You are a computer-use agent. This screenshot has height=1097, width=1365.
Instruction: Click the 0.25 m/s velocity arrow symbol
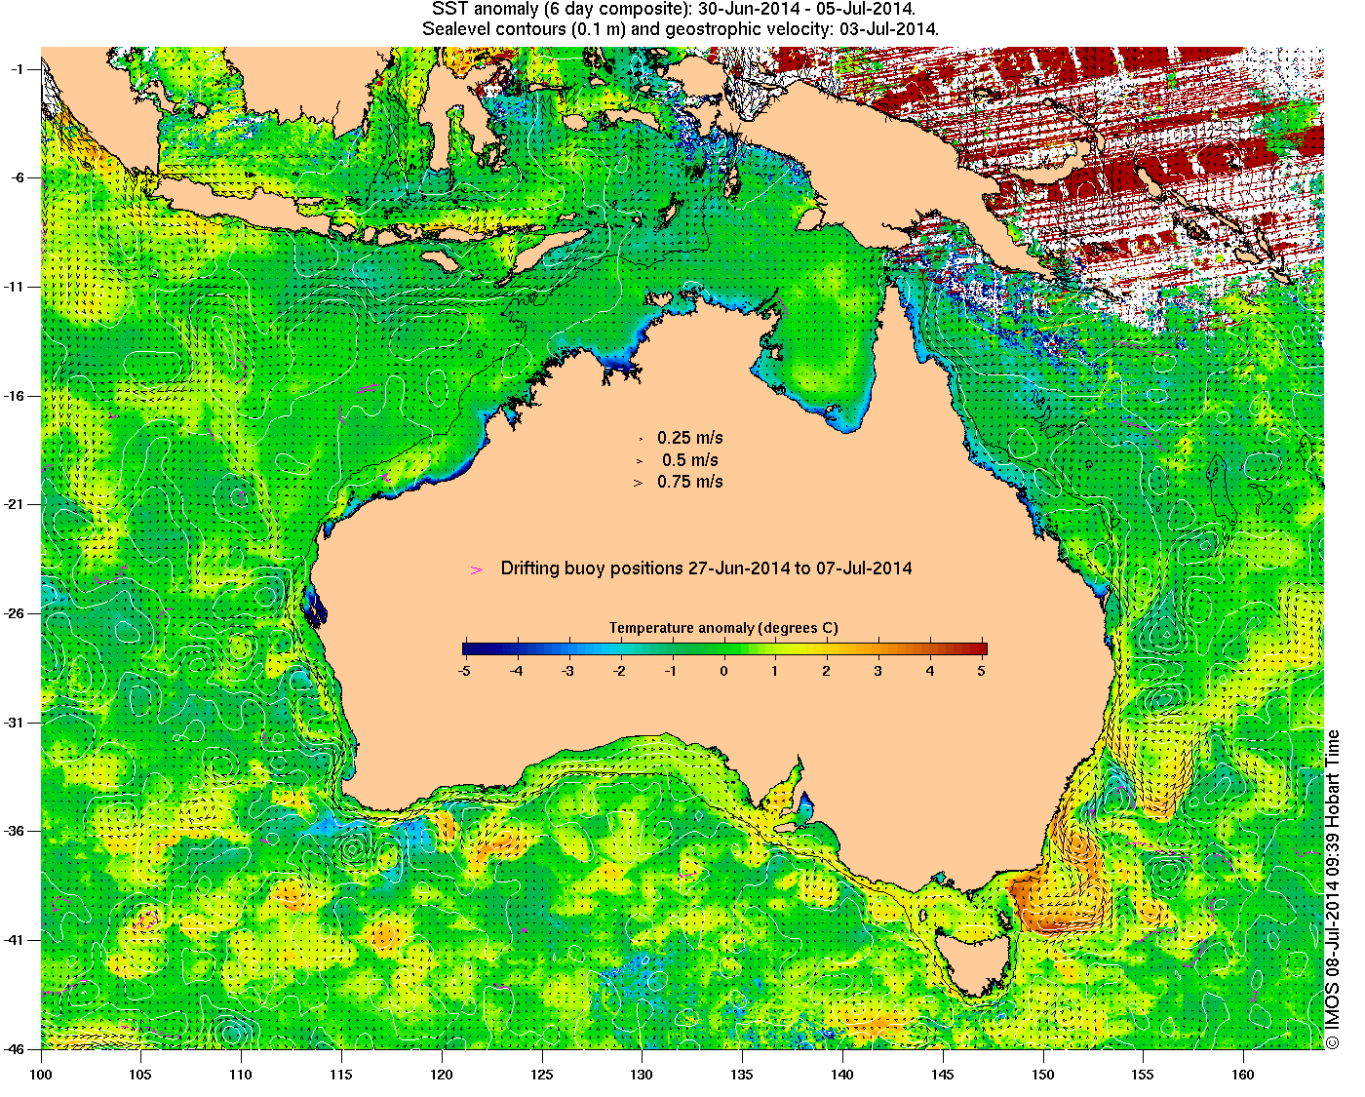coord(640,439)
